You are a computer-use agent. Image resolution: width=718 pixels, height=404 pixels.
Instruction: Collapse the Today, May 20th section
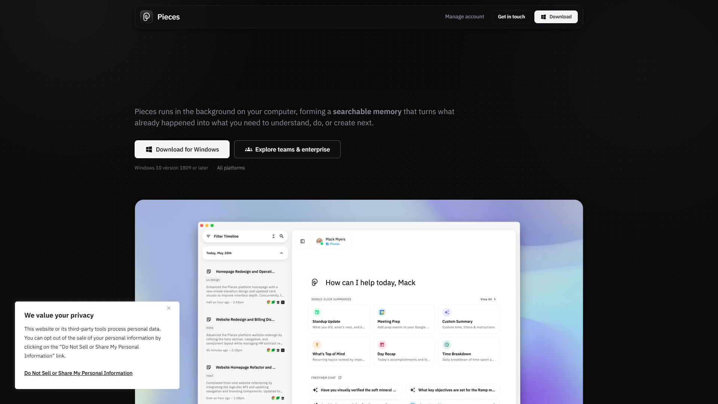282,253
